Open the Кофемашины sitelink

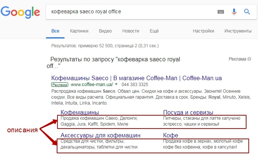tap(80, 112)
